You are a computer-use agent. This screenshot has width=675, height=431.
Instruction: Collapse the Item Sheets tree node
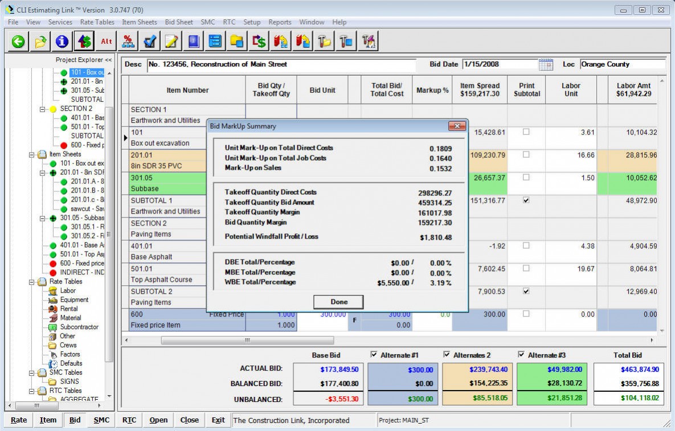[31, 155]
